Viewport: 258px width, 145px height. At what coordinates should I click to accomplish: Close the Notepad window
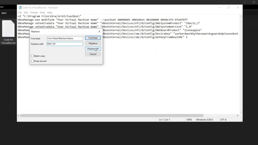[238, 8]
